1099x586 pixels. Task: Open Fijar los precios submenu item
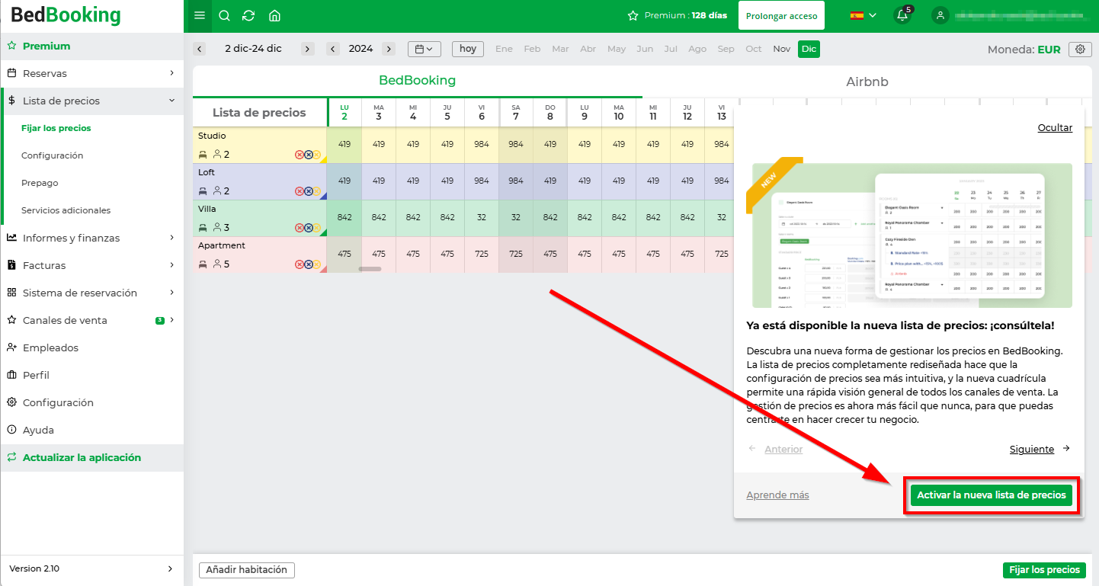(x=56, y=128)
